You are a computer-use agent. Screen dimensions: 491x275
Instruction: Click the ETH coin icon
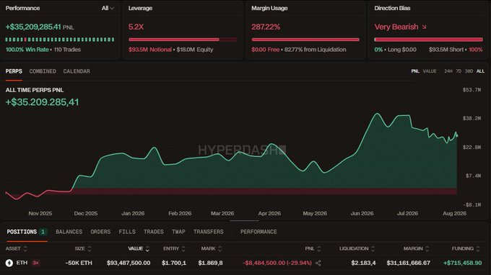[9, 263]
